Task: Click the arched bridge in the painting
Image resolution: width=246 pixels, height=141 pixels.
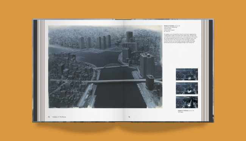Action: point(112,66)
